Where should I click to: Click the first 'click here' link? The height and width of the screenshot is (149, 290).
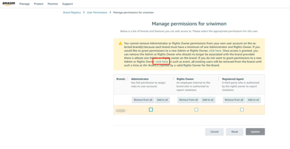pyautogui.click(x=215, y=50)
